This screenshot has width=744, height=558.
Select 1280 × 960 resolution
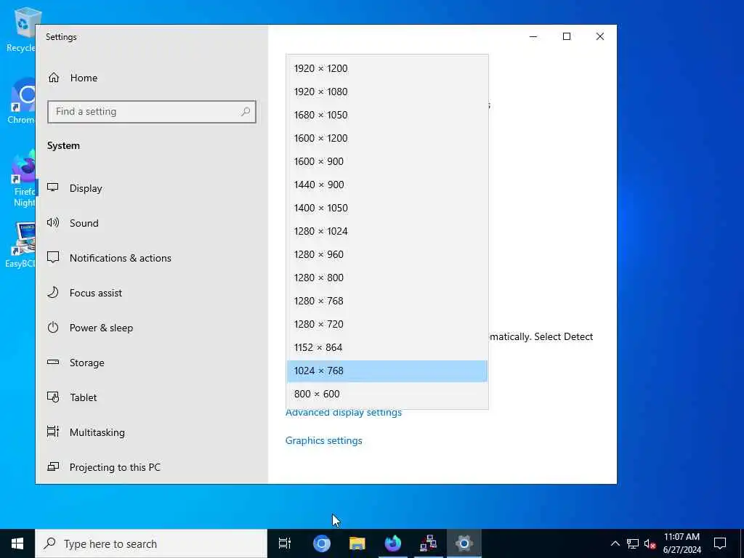point(387,254)
